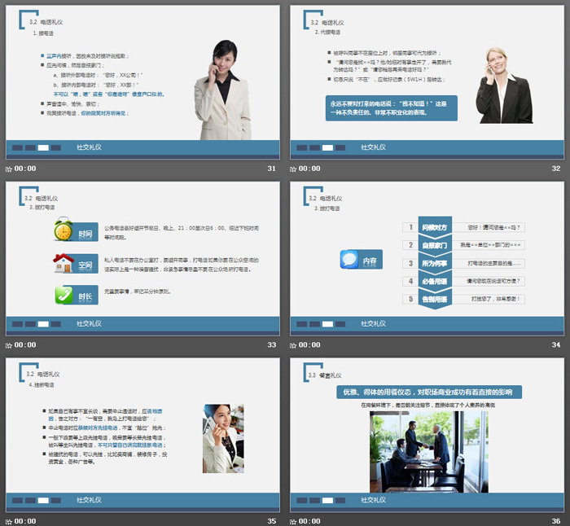This screenshot has width=570, height=526.
Task: Click the clock icon beside 时间
Action: click(64, 231)
